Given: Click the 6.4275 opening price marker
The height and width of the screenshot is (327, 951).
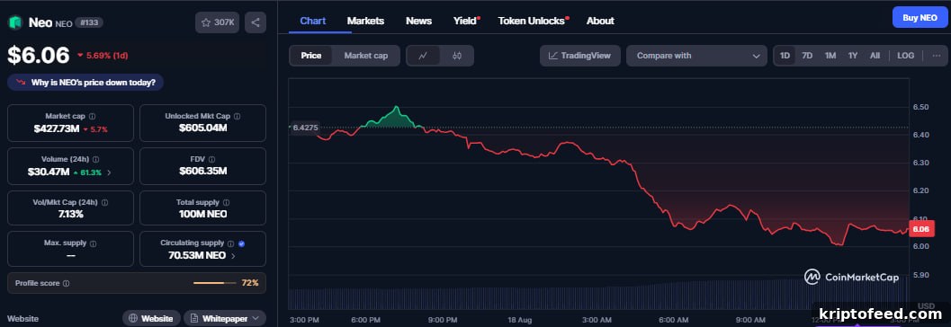Looking at the screenshot, I should [306, 128].
